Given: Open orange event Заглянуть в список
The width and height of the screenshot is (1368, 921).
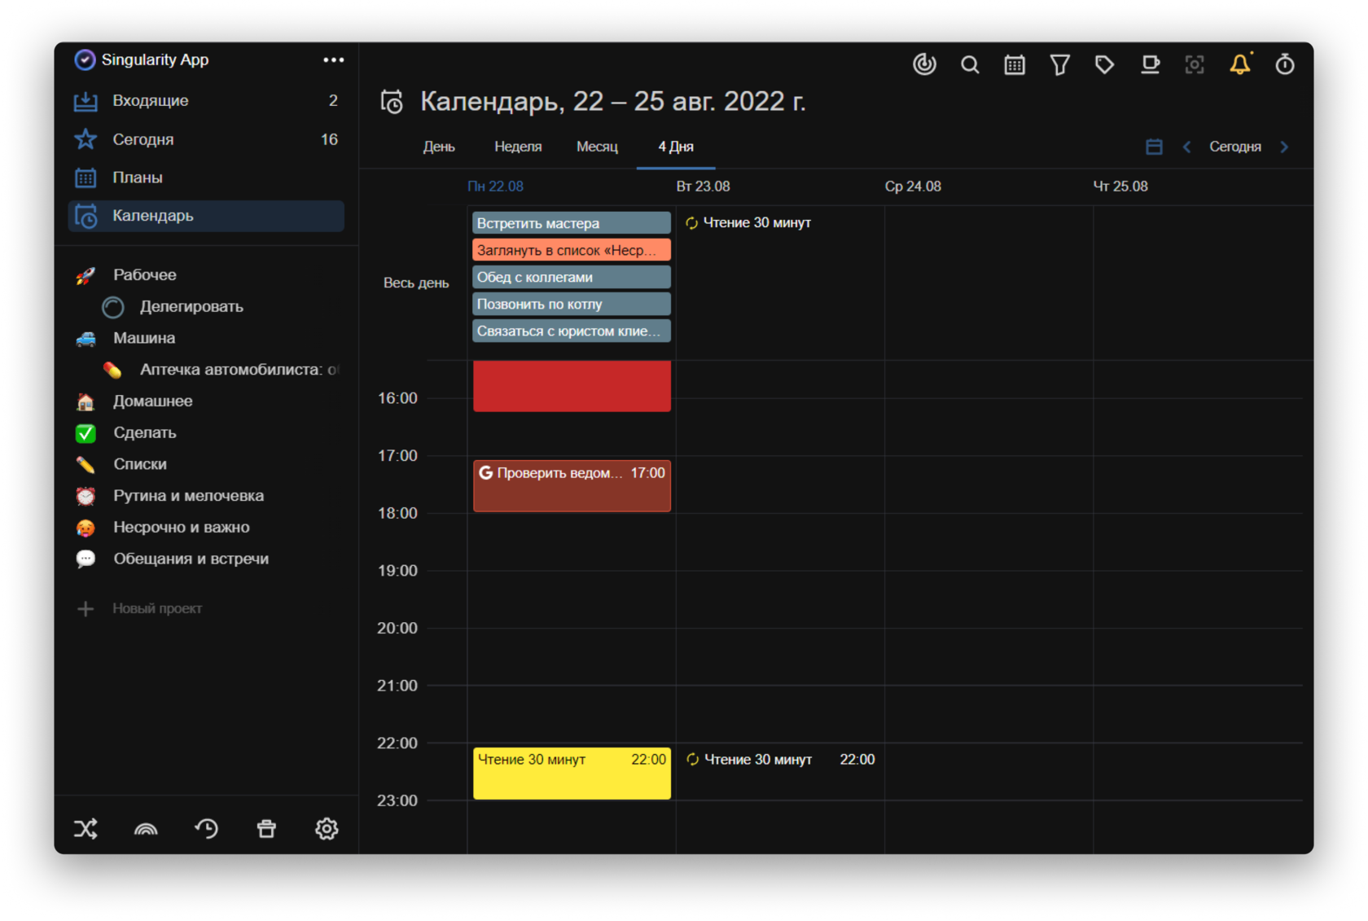Looking at the screenshot, I should pyautogui.click(x=572, y=250).
